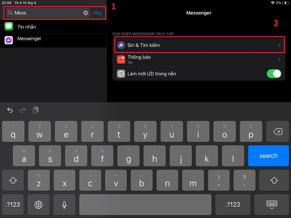This screenshot has height=218, width=291.
Task: Tap the b key
Action: [141, 180]
